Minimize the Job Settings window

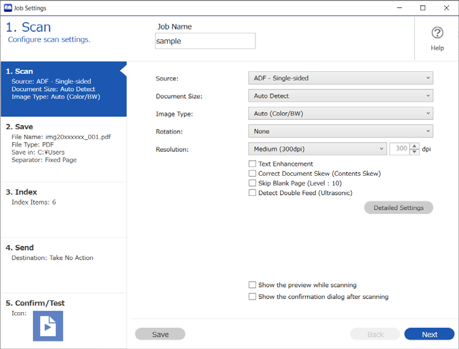click(x=399, y=8)
